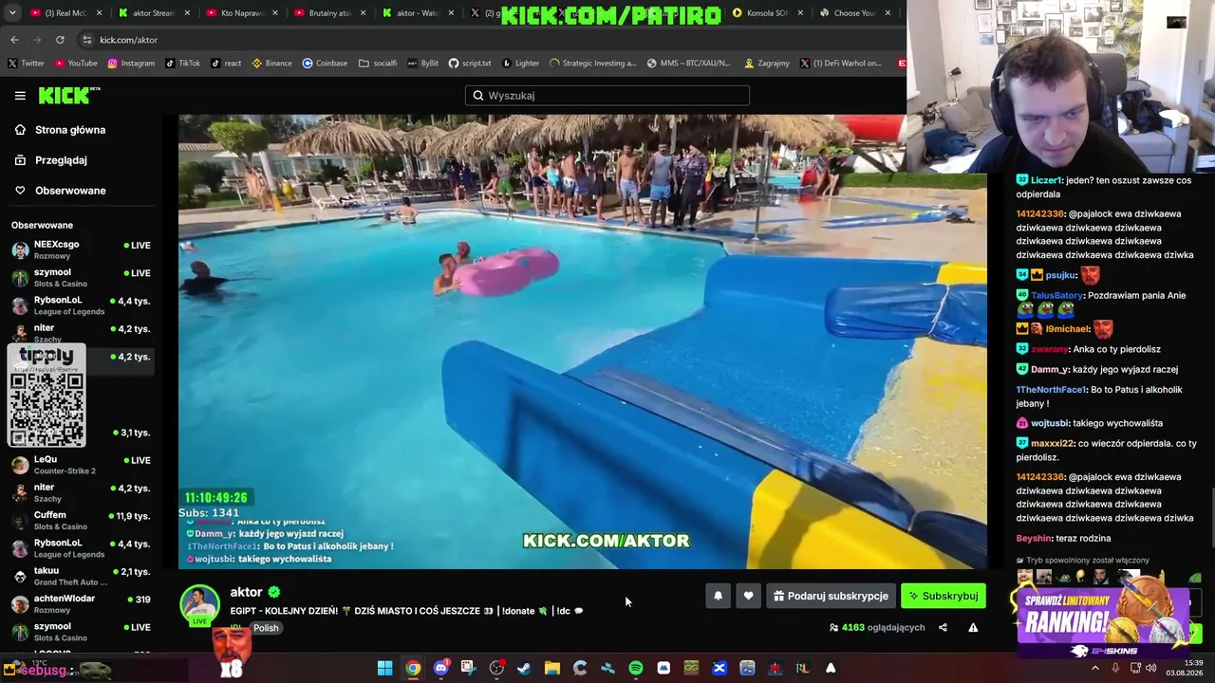Open the Coinbase bookmark
Viewport: 1215px width, 683px height.
click(x=325, y=64)
